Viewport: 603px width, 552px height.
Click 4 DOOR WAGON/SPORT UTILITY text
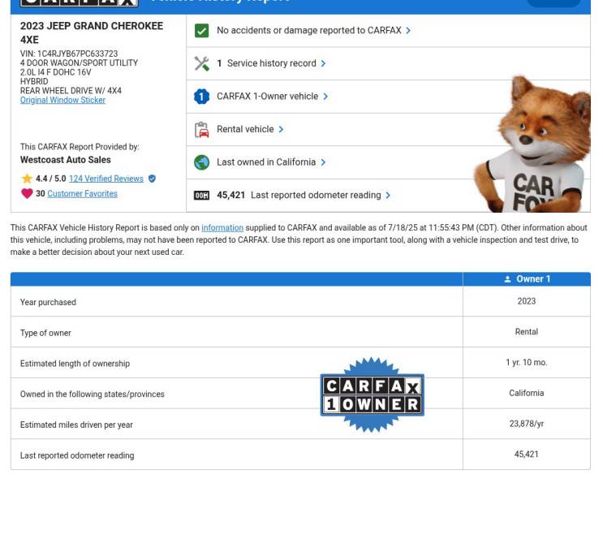pos(79,63)
